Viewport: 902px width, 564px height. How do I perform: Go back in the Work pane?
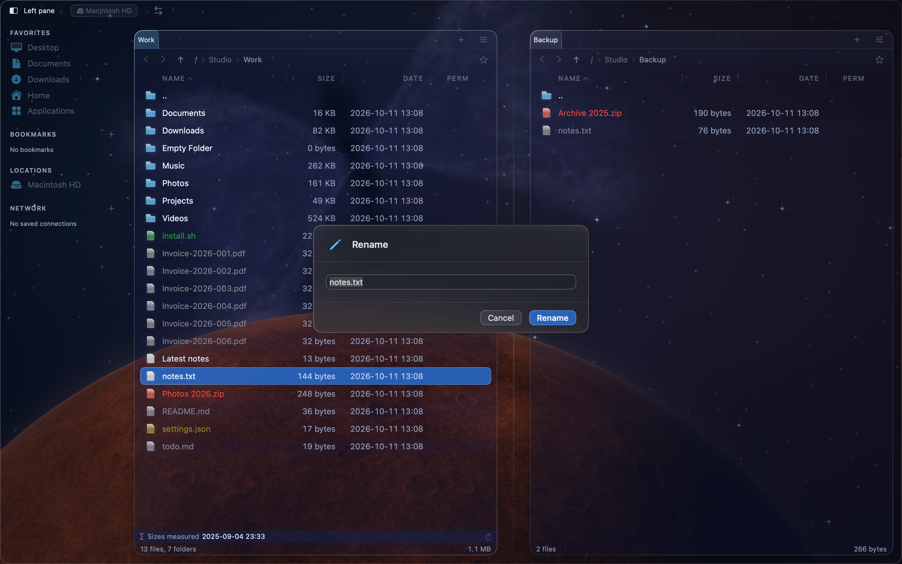point(146,59)
